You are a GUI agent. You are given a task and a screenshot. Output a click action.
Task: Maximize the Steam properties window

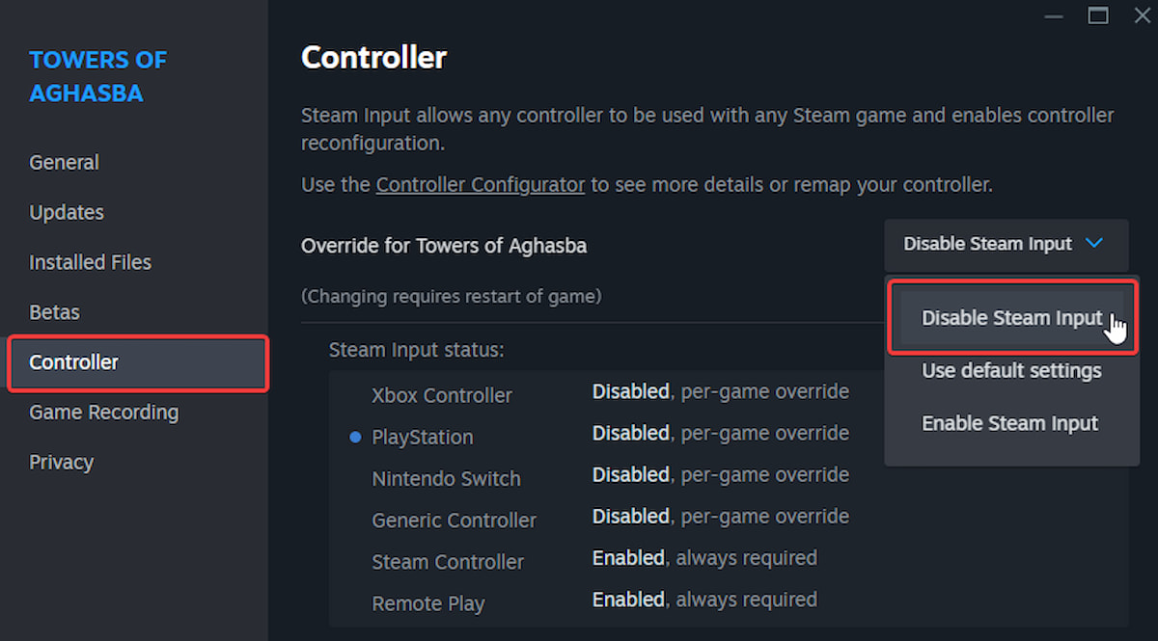coord(1097,15)
